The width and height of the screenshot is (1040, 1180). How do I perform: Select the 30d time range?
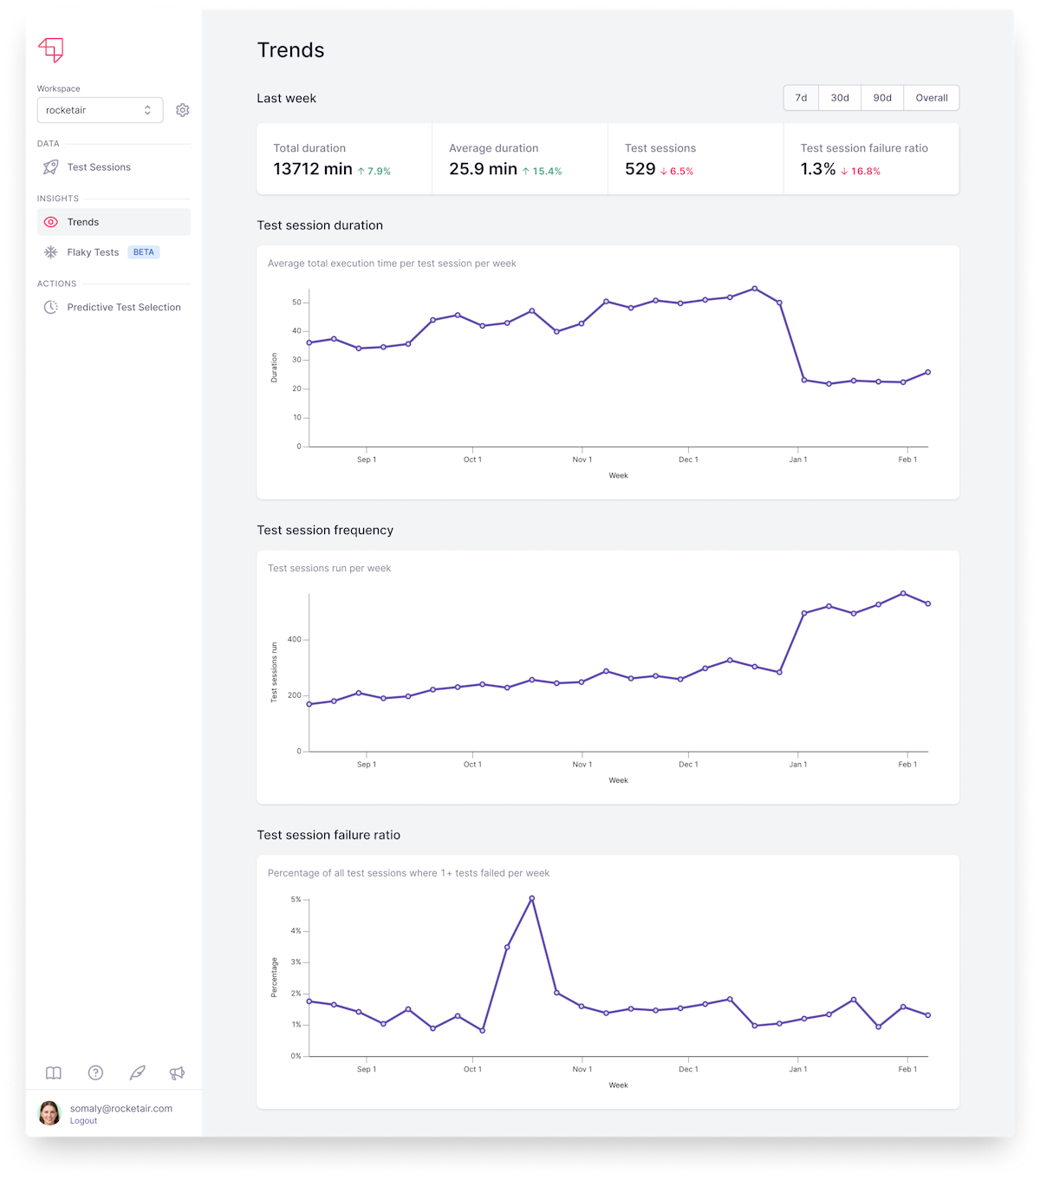pos(840,98)
